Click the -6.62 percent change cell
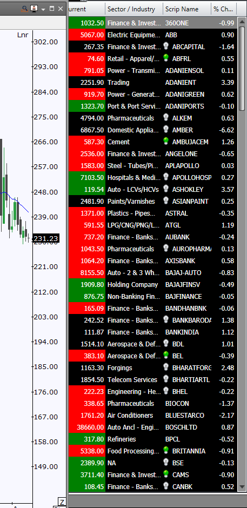The height and width of the screenshot is (508, 247). [x=224, y=130]
